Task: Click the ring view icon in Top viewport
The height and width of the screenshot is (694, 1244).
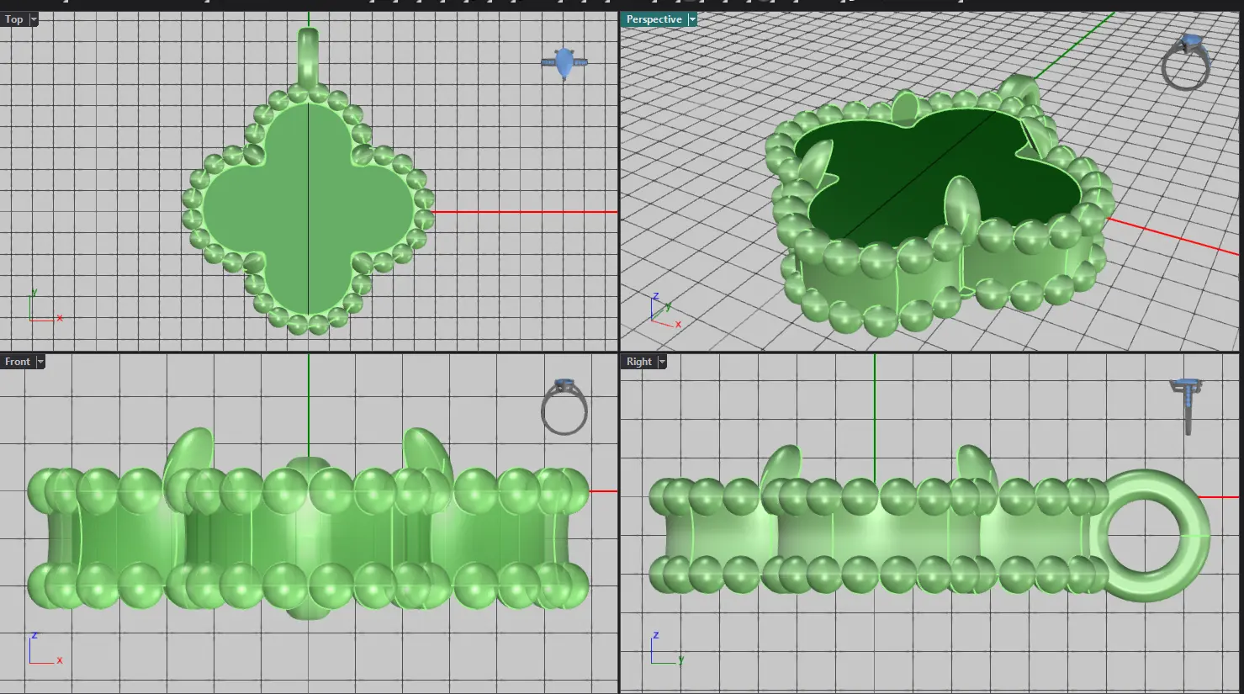Action: [x=564, y=63]
